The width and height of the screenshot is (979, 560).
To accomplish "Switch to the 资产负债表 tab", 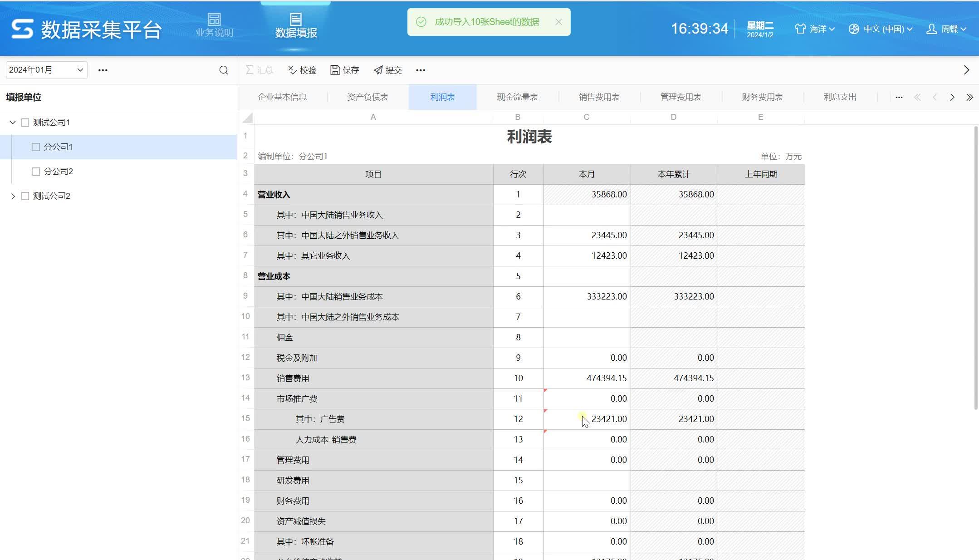I will [367, 97].
